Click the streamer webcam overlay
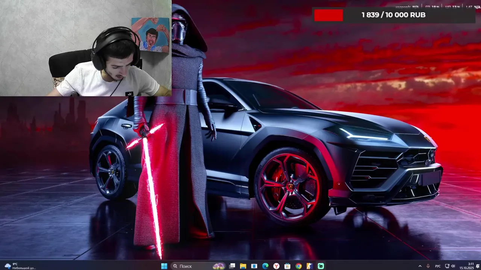Screen dimensions: 481x270 pos(86,48)
